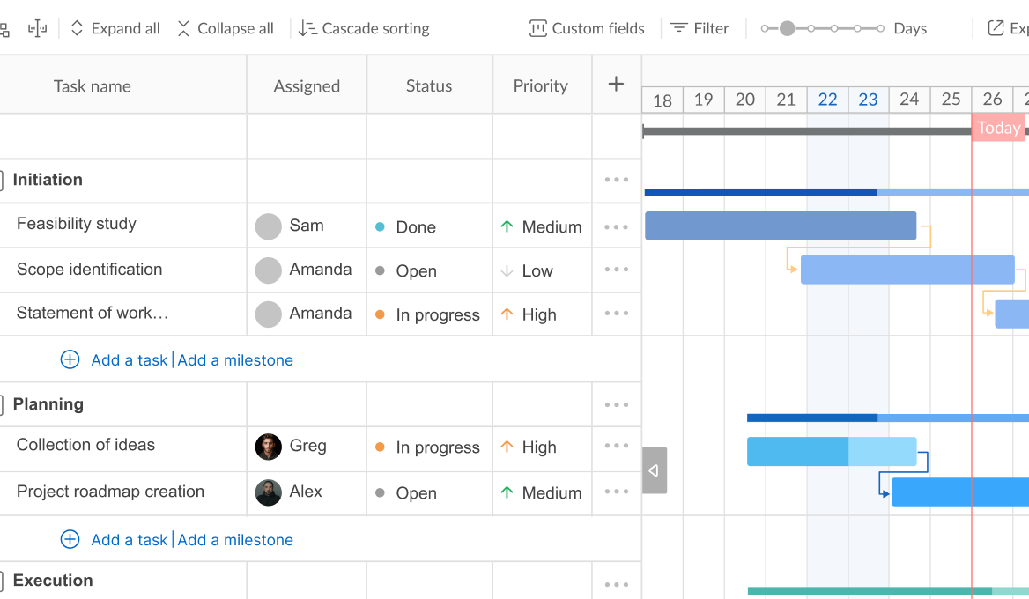Open Custom fields settings

coord(587,28)
